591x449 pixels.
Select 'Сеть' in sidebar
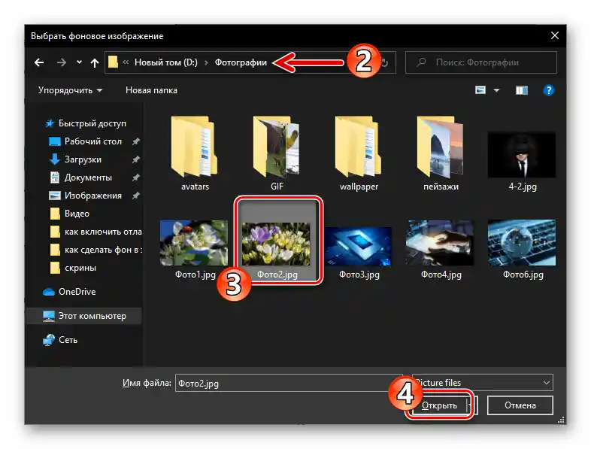click(60, 340)
